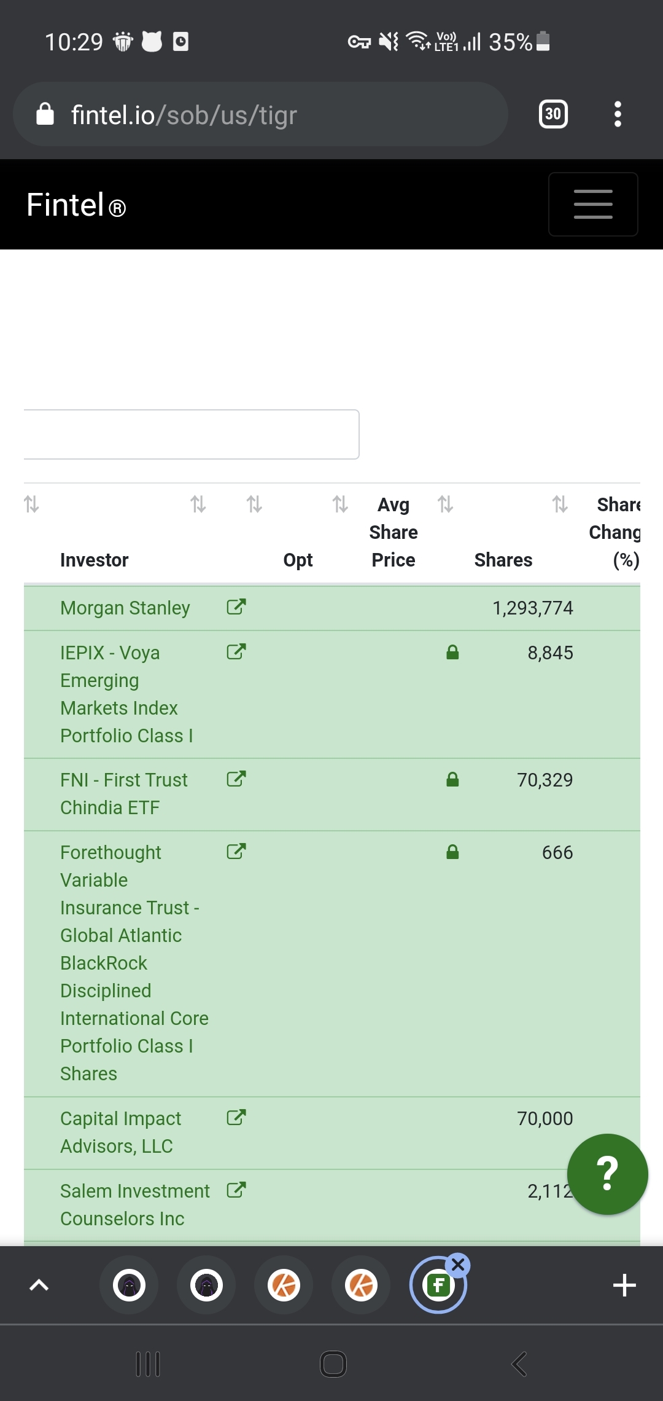Open external link icon for IEPIX Voya
This screenshot has height=1401, width=663.
point(236,652)
